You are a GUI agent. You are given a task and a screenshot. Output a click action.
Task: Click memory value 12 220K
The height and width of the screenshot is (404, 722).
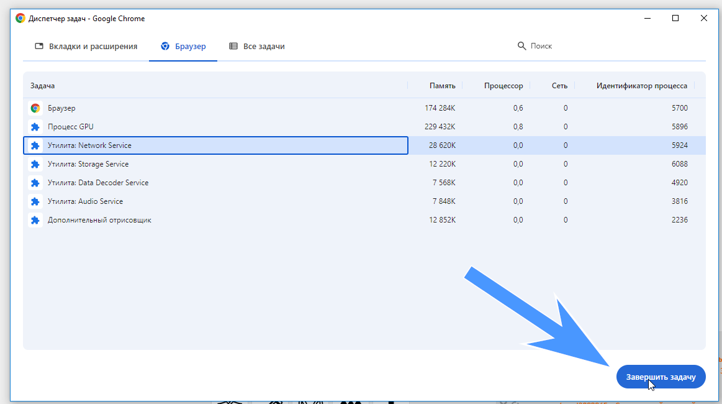pyautogui.click(x=442, y=163)
